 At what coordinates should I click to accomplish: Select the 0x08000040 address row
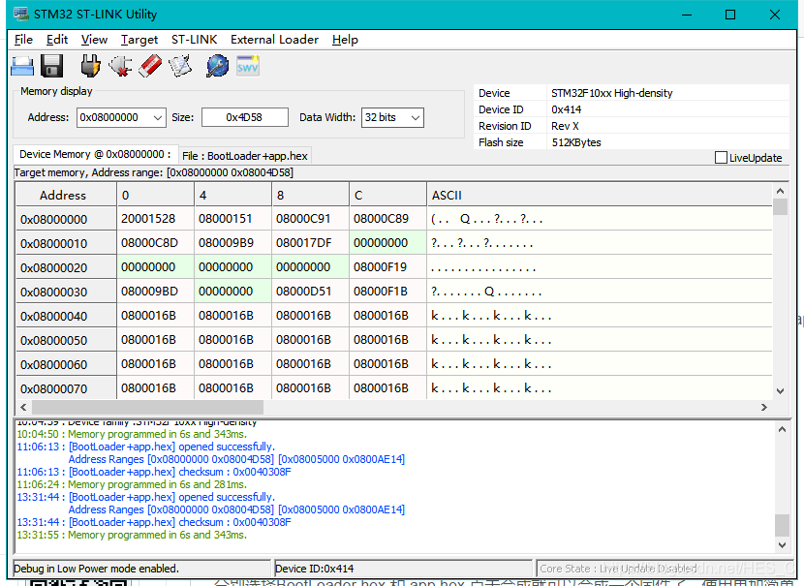[x=65, y=314]
